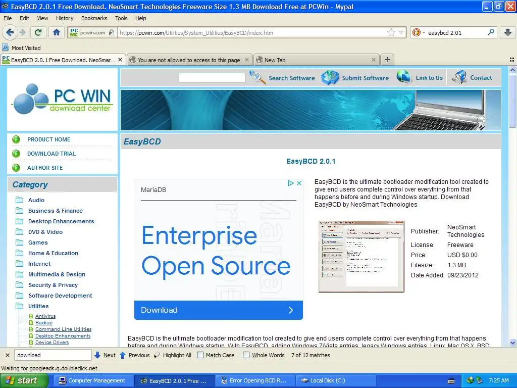Open the show all tabs grid icon

(512, 60)
